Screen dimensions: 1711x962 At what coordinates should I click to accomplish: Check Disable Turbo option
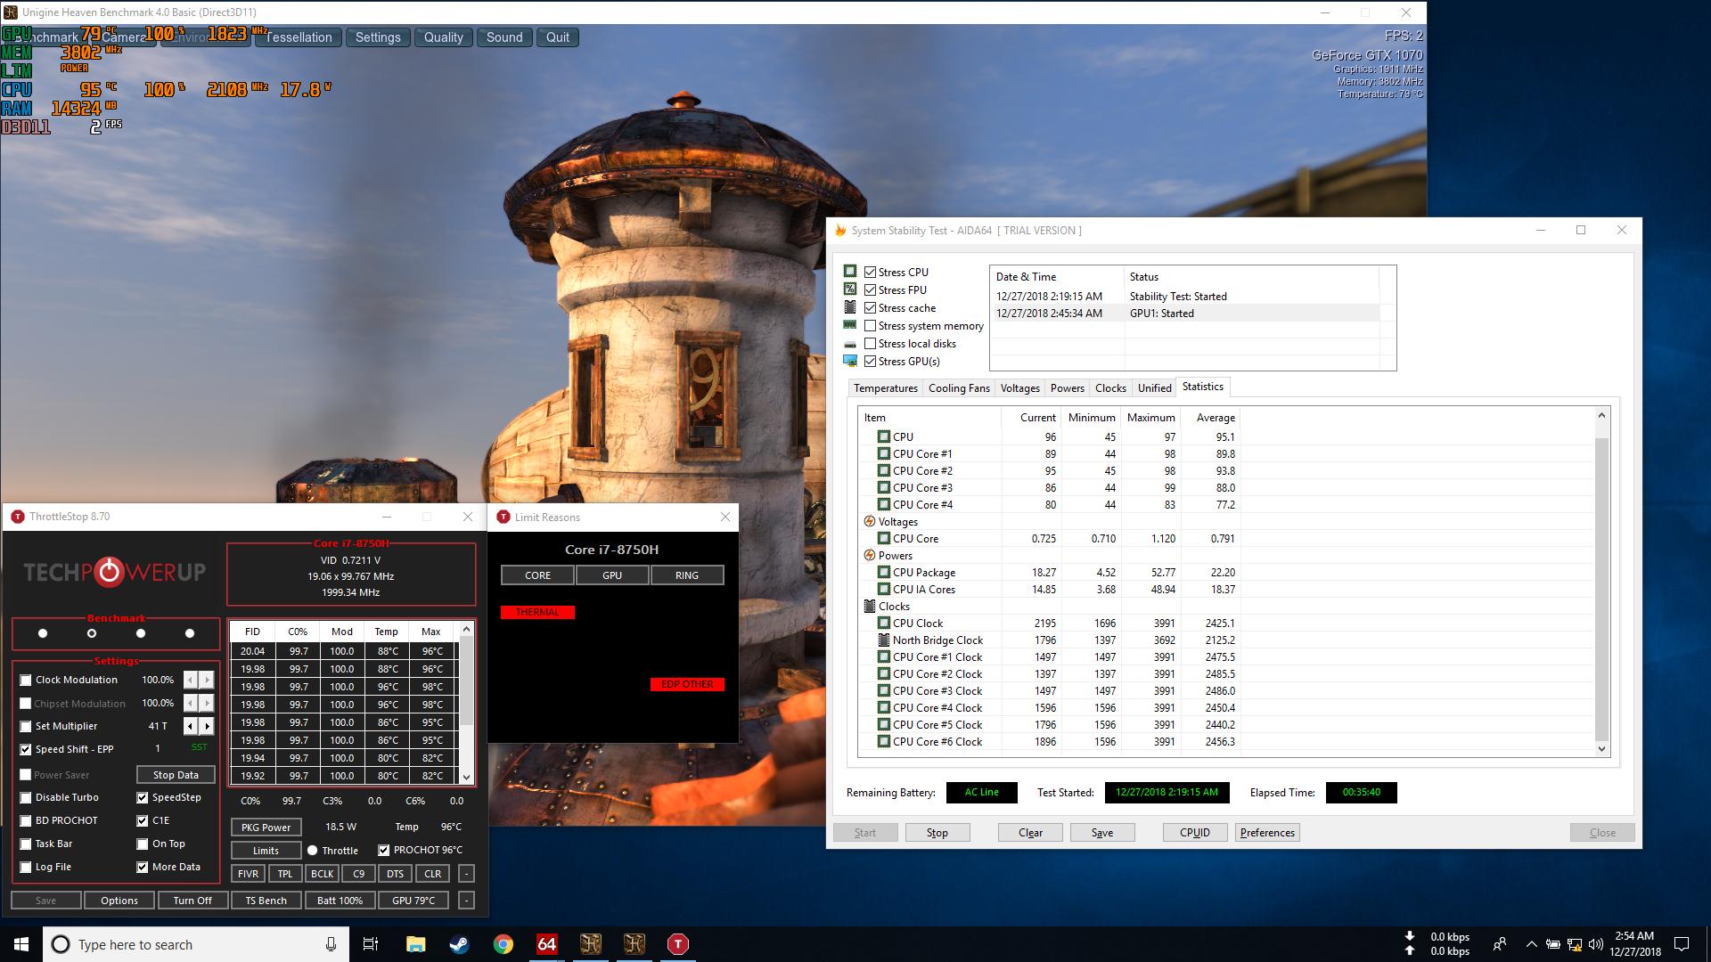(26, 797)
